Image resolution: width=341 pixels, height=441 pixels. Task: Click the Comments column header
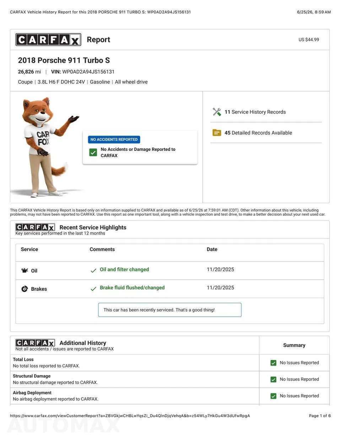102,249
